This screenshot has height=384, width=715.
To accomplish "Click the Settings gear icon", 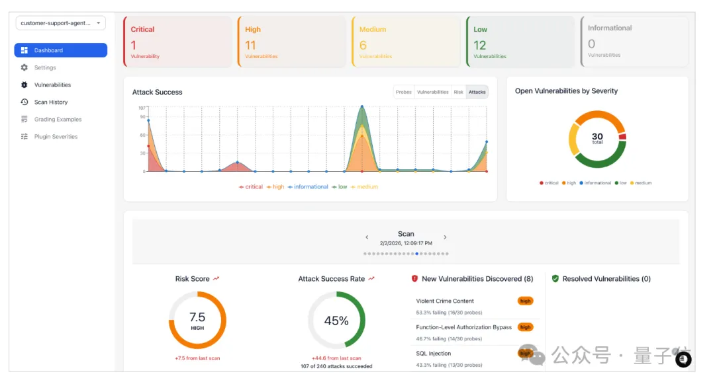I will pos(24,67).
